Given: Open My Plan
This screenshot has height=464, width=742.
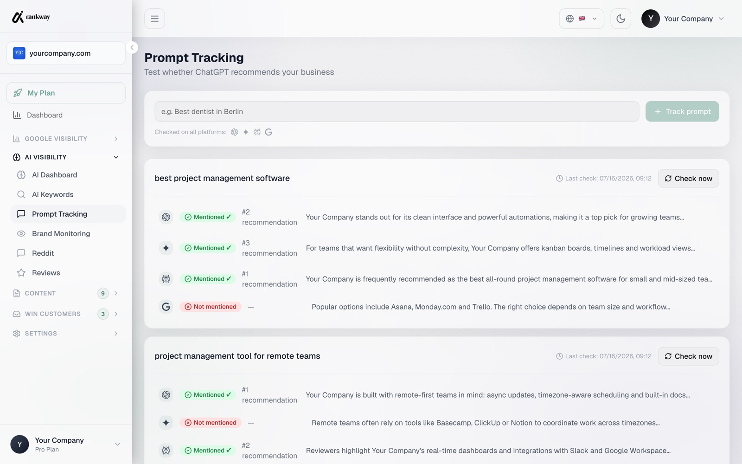Looking at the screenshot, I should tap(66, 93).
